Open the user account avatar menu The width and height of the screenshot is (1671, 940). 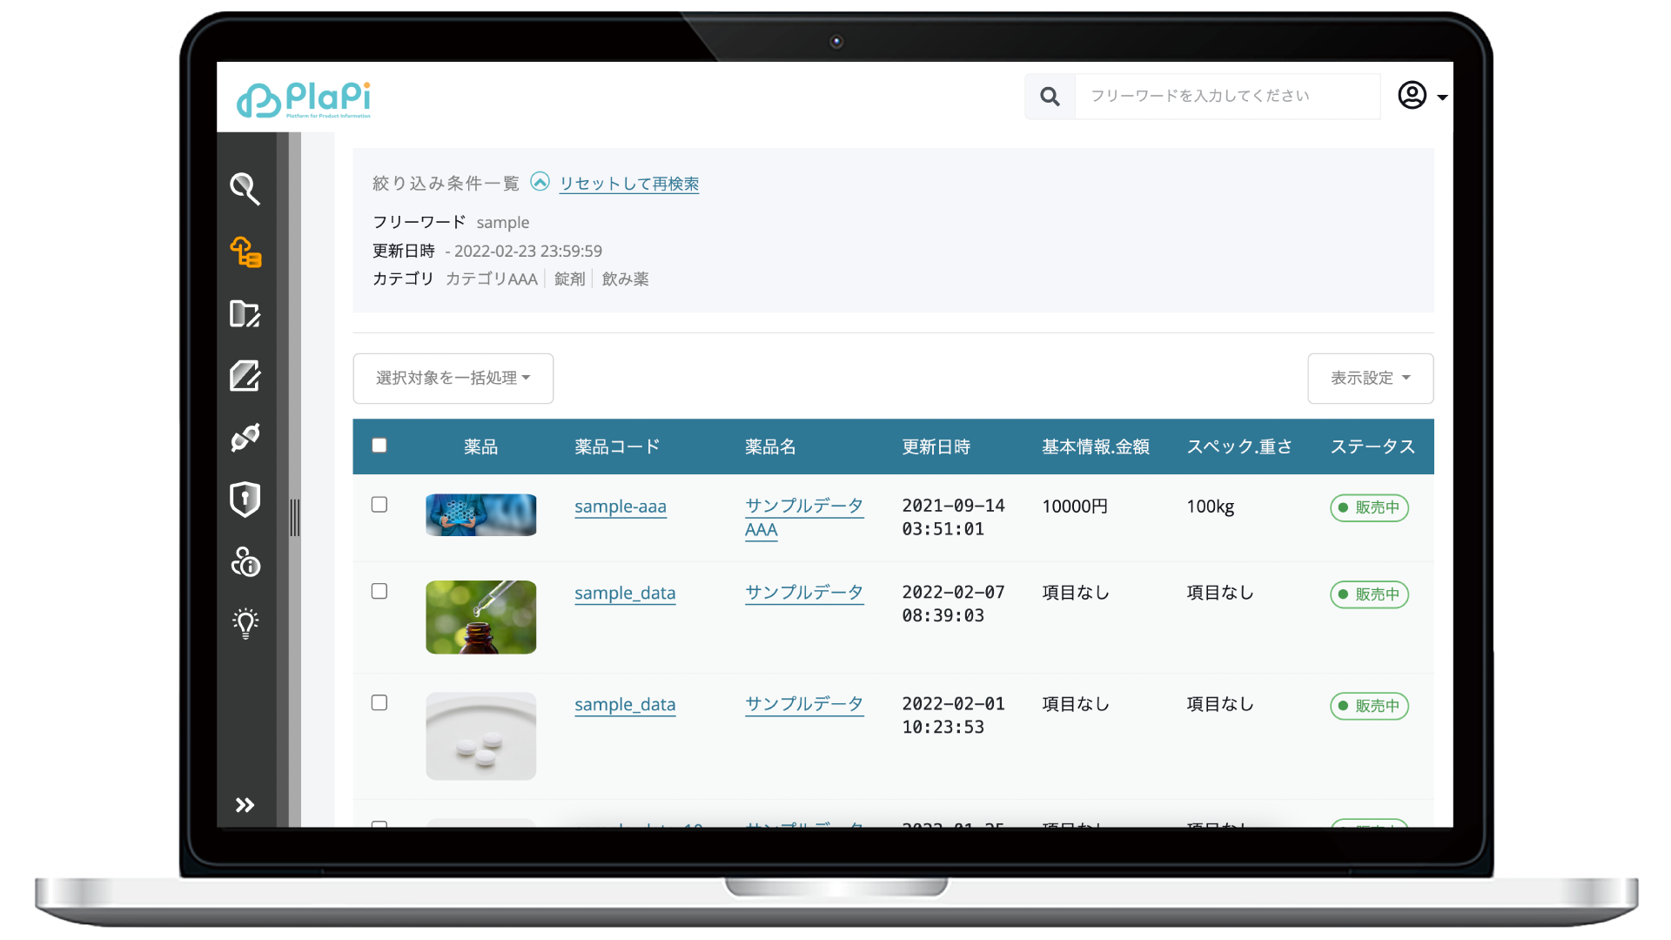1422,96
